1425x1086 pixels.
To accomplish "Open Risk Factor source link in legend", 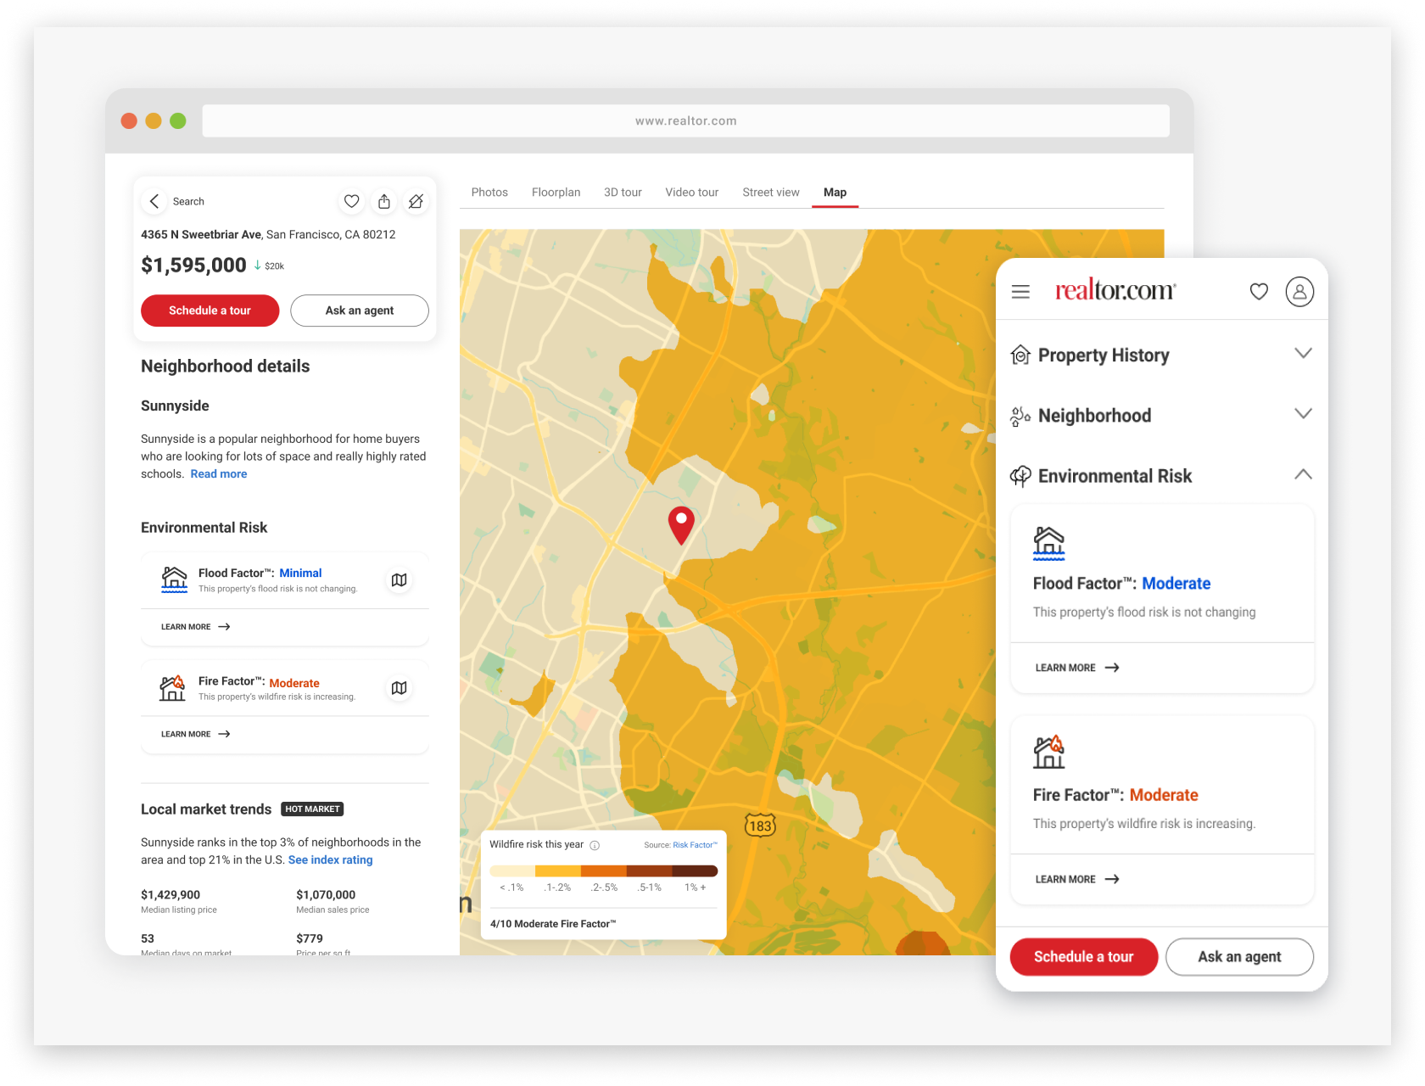I will (695, 845).
